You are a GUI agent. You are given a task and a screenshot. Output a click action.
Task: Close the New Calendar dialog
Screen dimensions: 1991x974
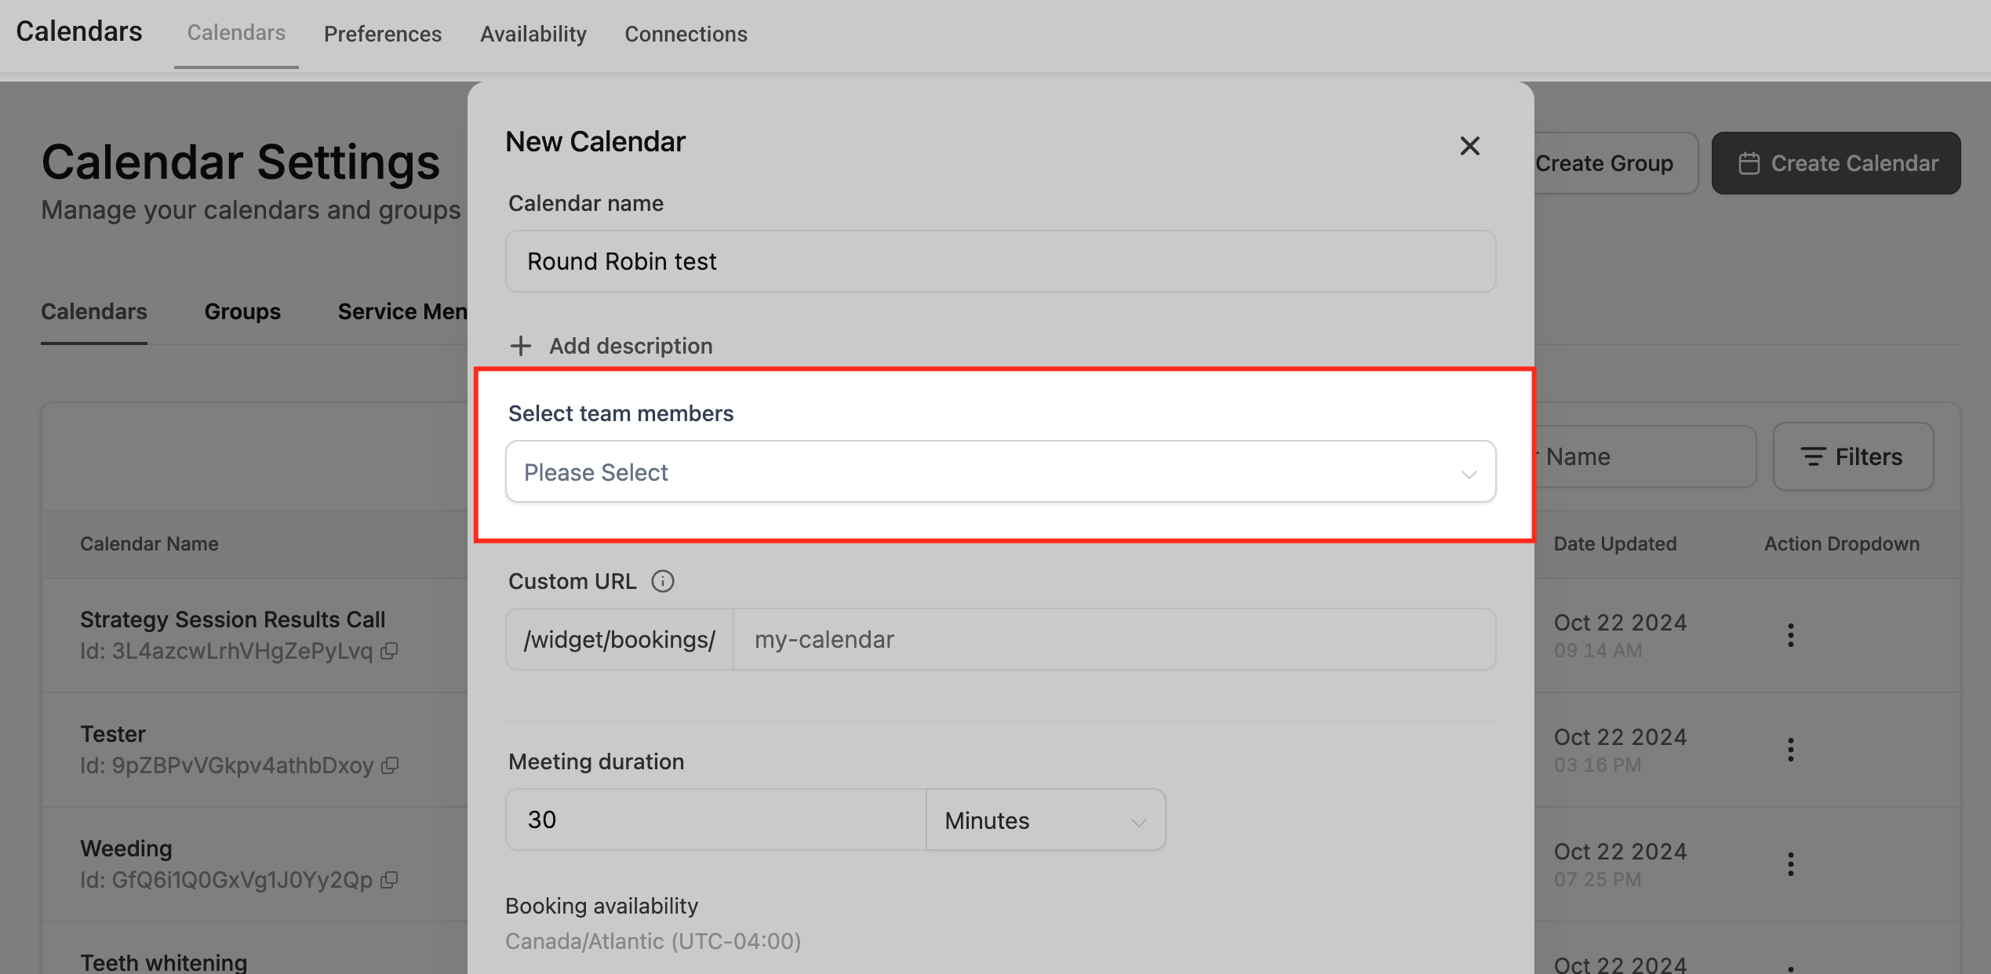[1469, 146]
